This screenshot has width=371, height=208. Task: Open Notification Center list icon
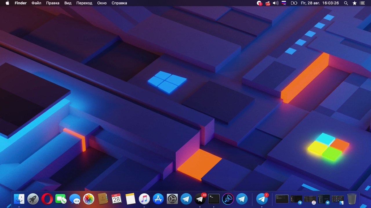[x=362, y=3]
